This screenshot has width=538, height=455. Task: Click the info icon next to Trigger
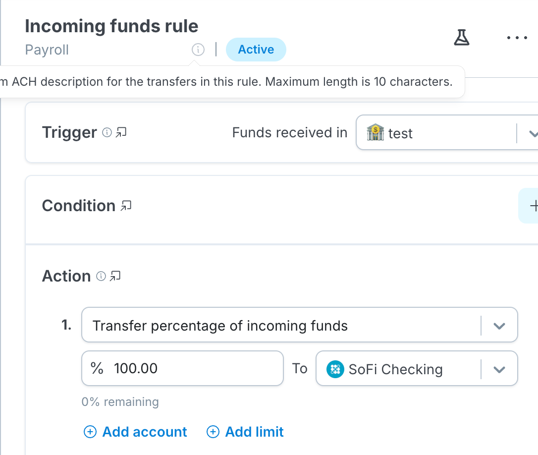(107, 132)
